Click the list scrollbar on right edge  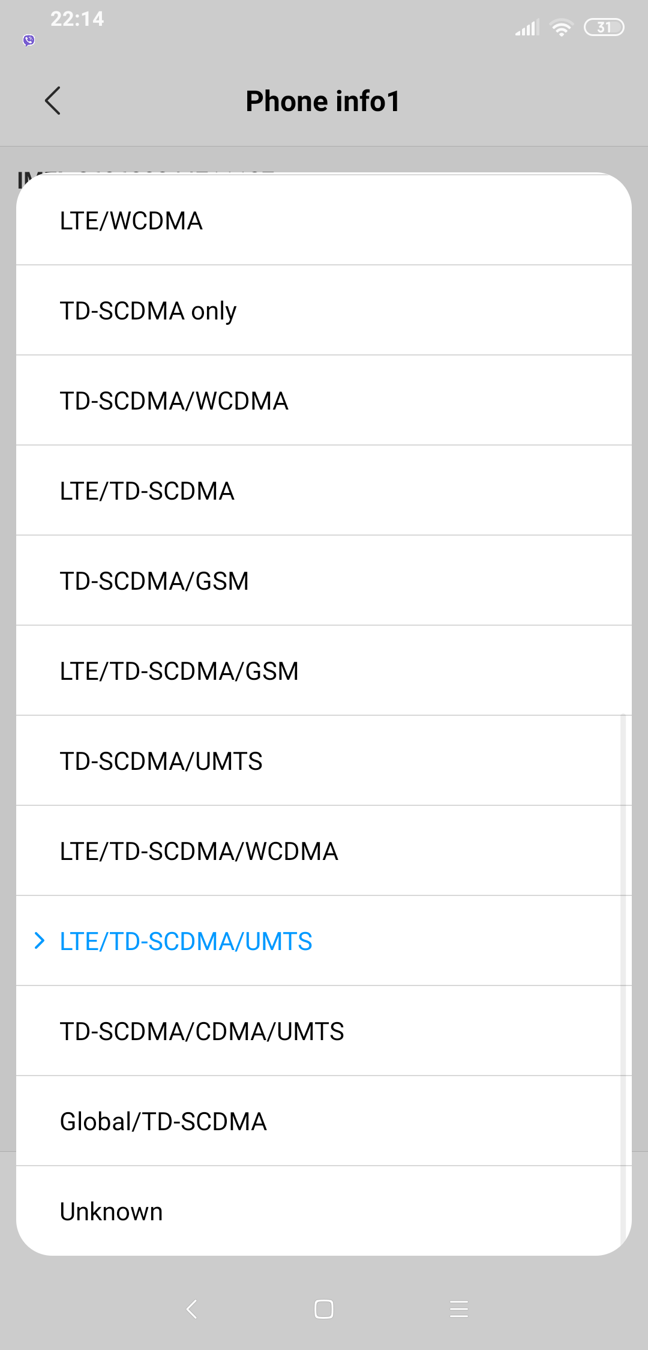point(623,973)
